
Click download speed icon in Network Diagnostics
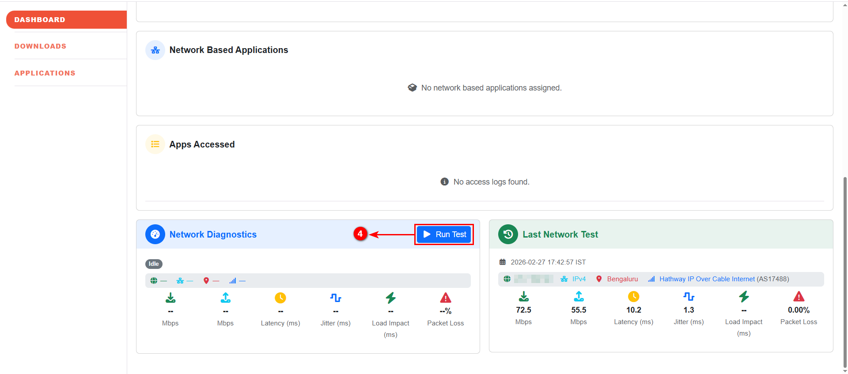(x=170, y=298)
